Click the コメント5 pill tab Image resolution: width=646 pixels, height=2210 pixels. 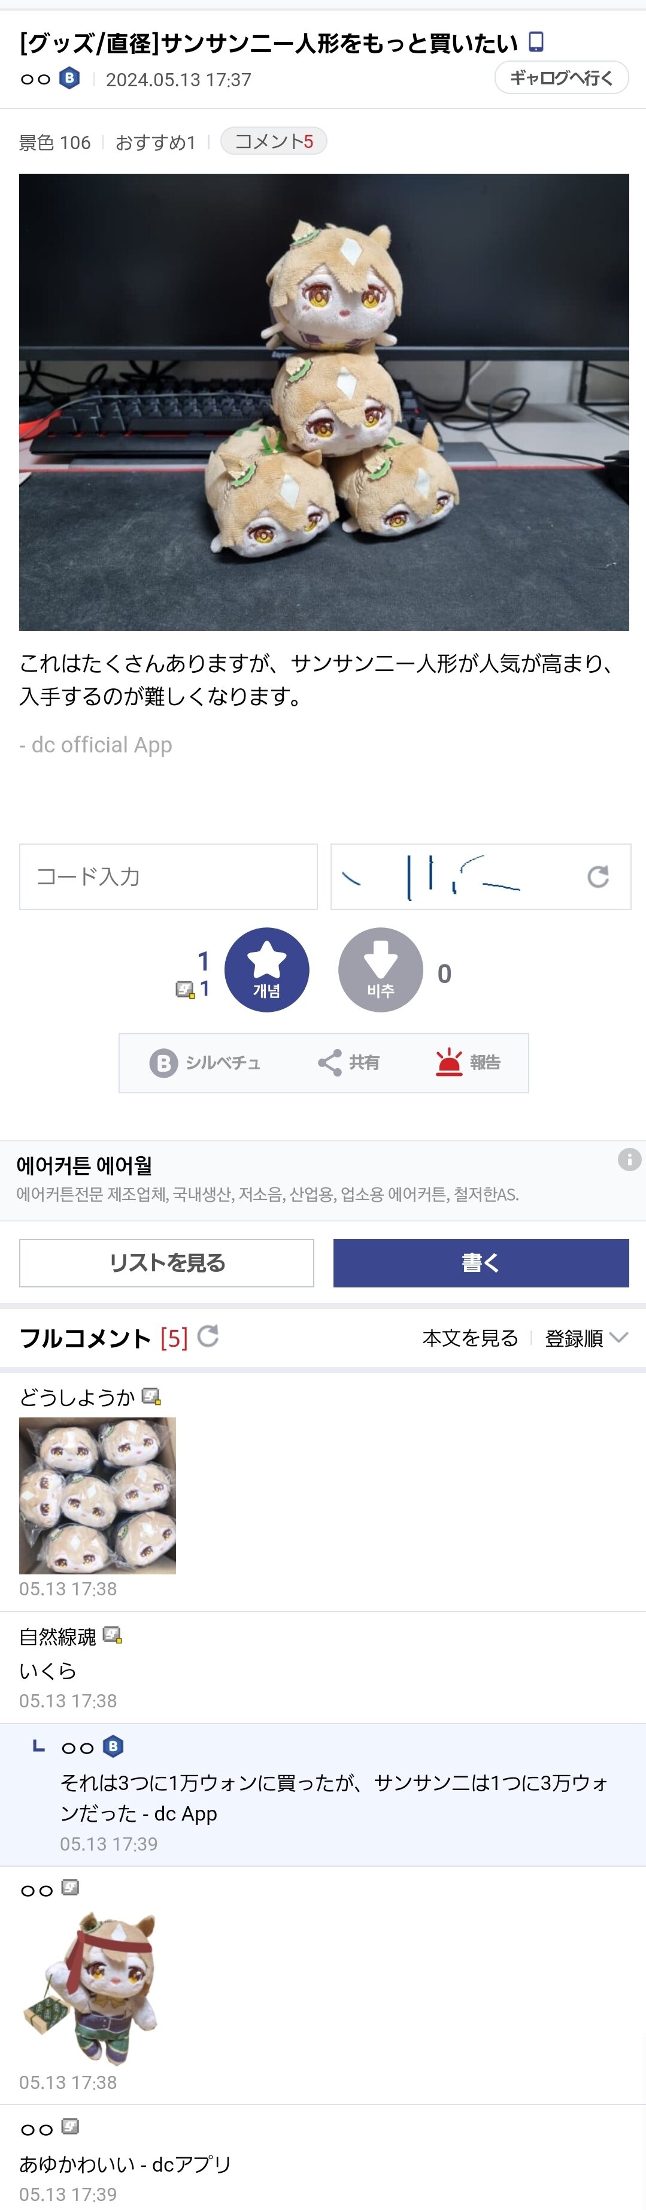coord(274,141)
